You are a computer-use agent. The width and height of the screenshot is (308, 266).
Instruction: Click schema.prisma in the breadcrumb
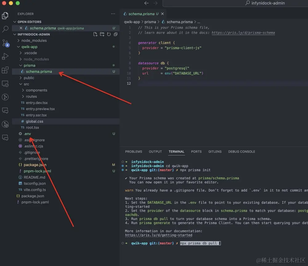tap(177, 22)
